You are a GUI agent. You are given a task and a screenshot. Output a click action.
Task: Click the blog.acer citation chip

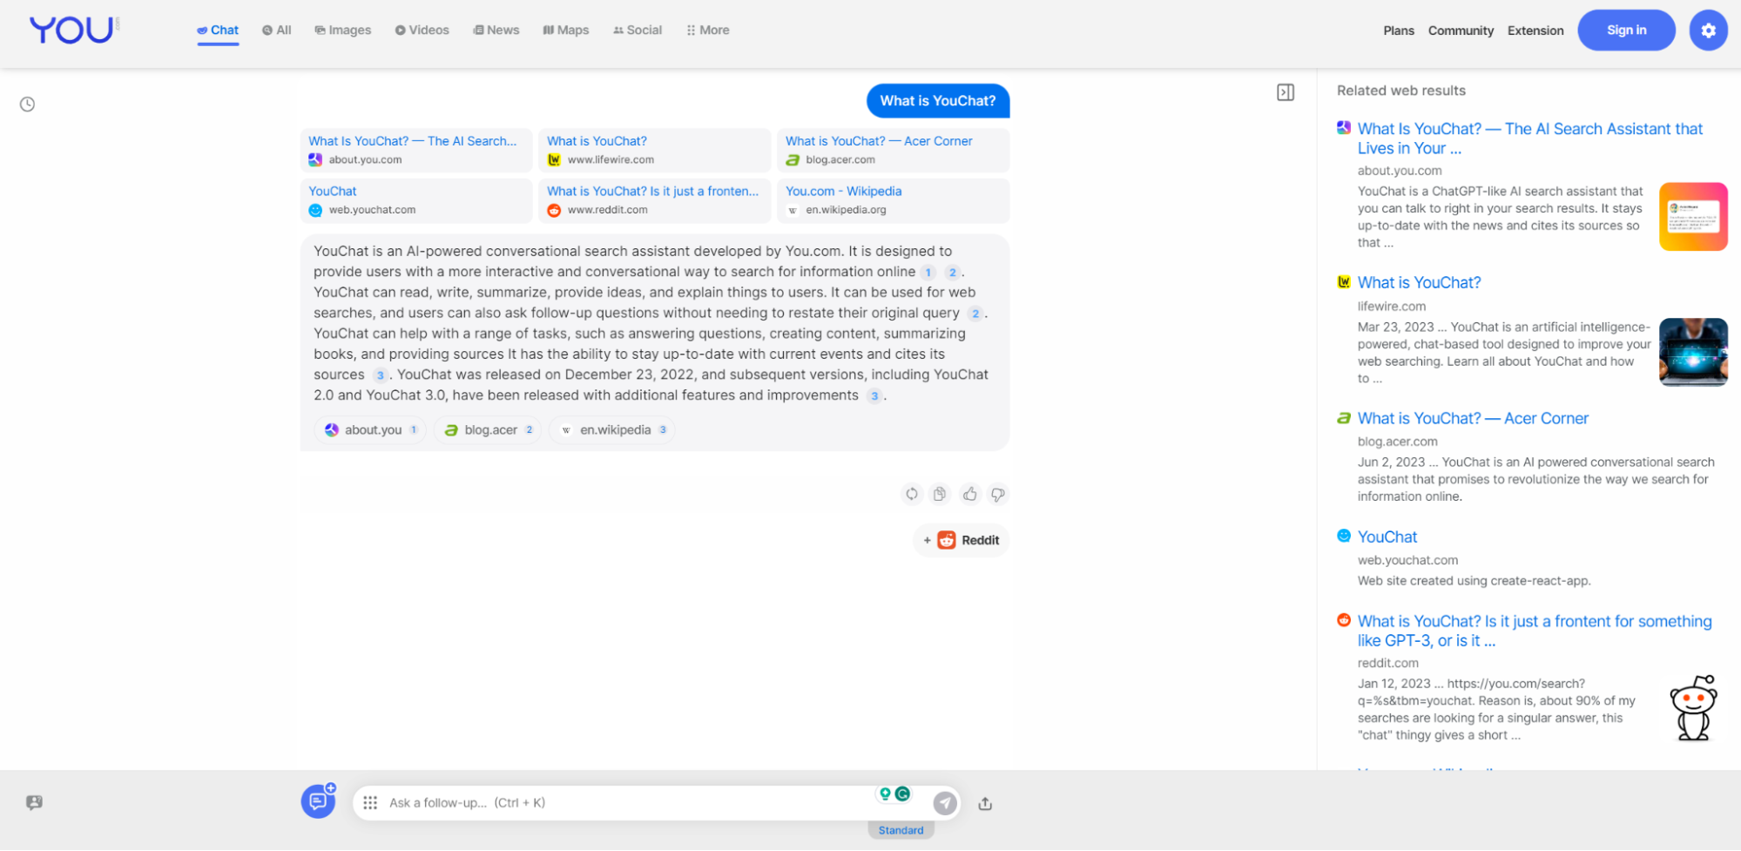tap(489, 430)
